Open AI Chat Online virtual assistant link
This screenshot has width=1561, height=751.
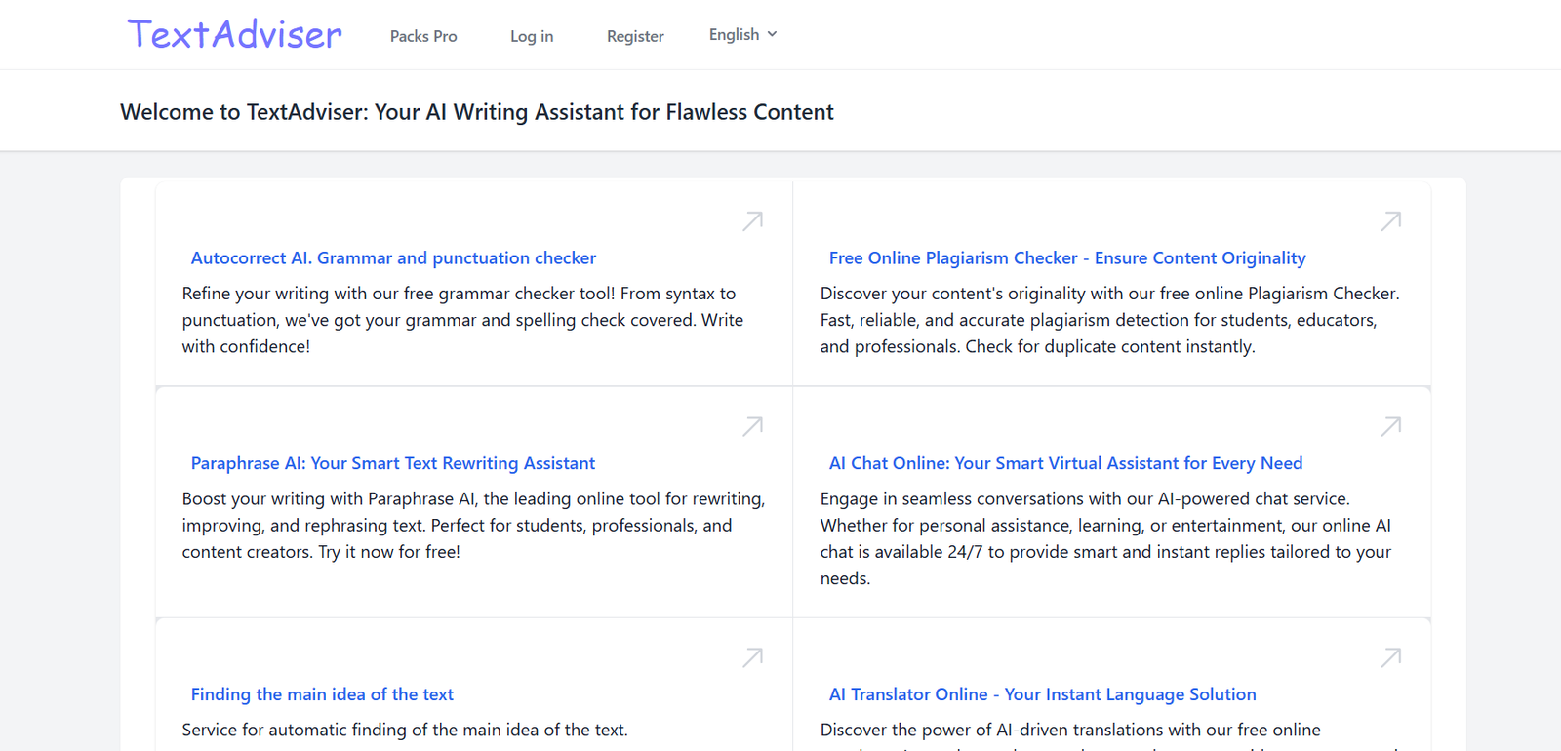tap(1065, 463)
